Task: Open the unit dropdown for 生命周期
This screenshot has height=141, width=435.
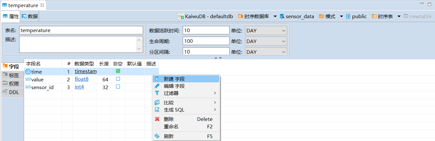Action: pyautogui.click(x=266, y=41)
